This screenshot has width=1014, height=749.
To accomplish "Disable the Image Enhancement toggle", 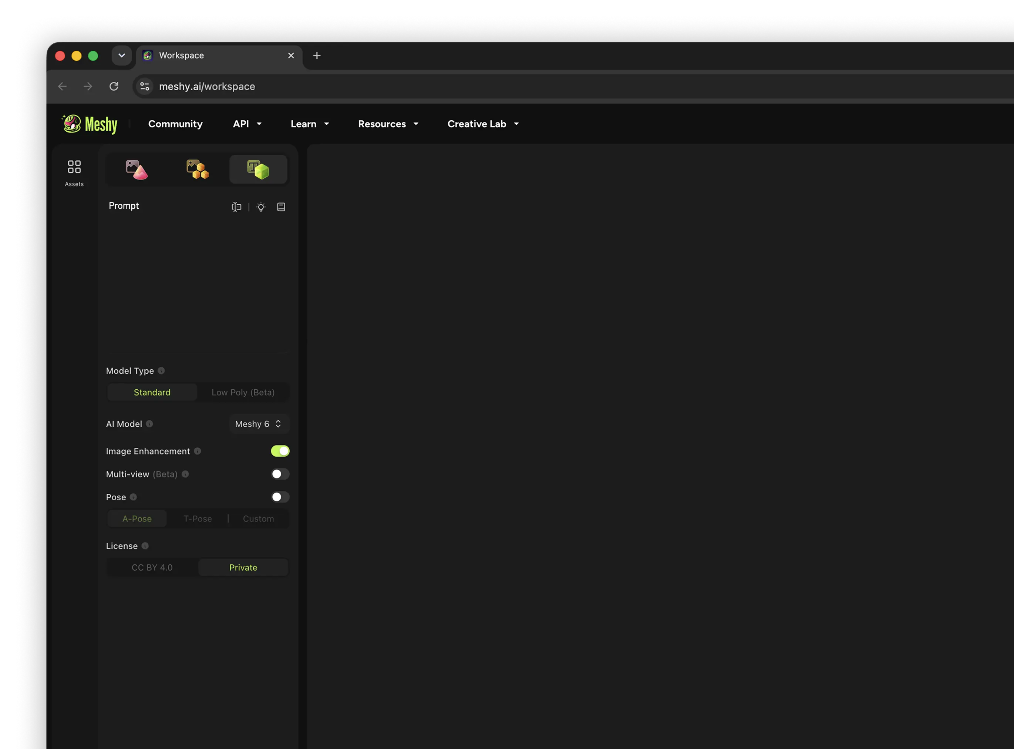I will [x=280, y=451].
